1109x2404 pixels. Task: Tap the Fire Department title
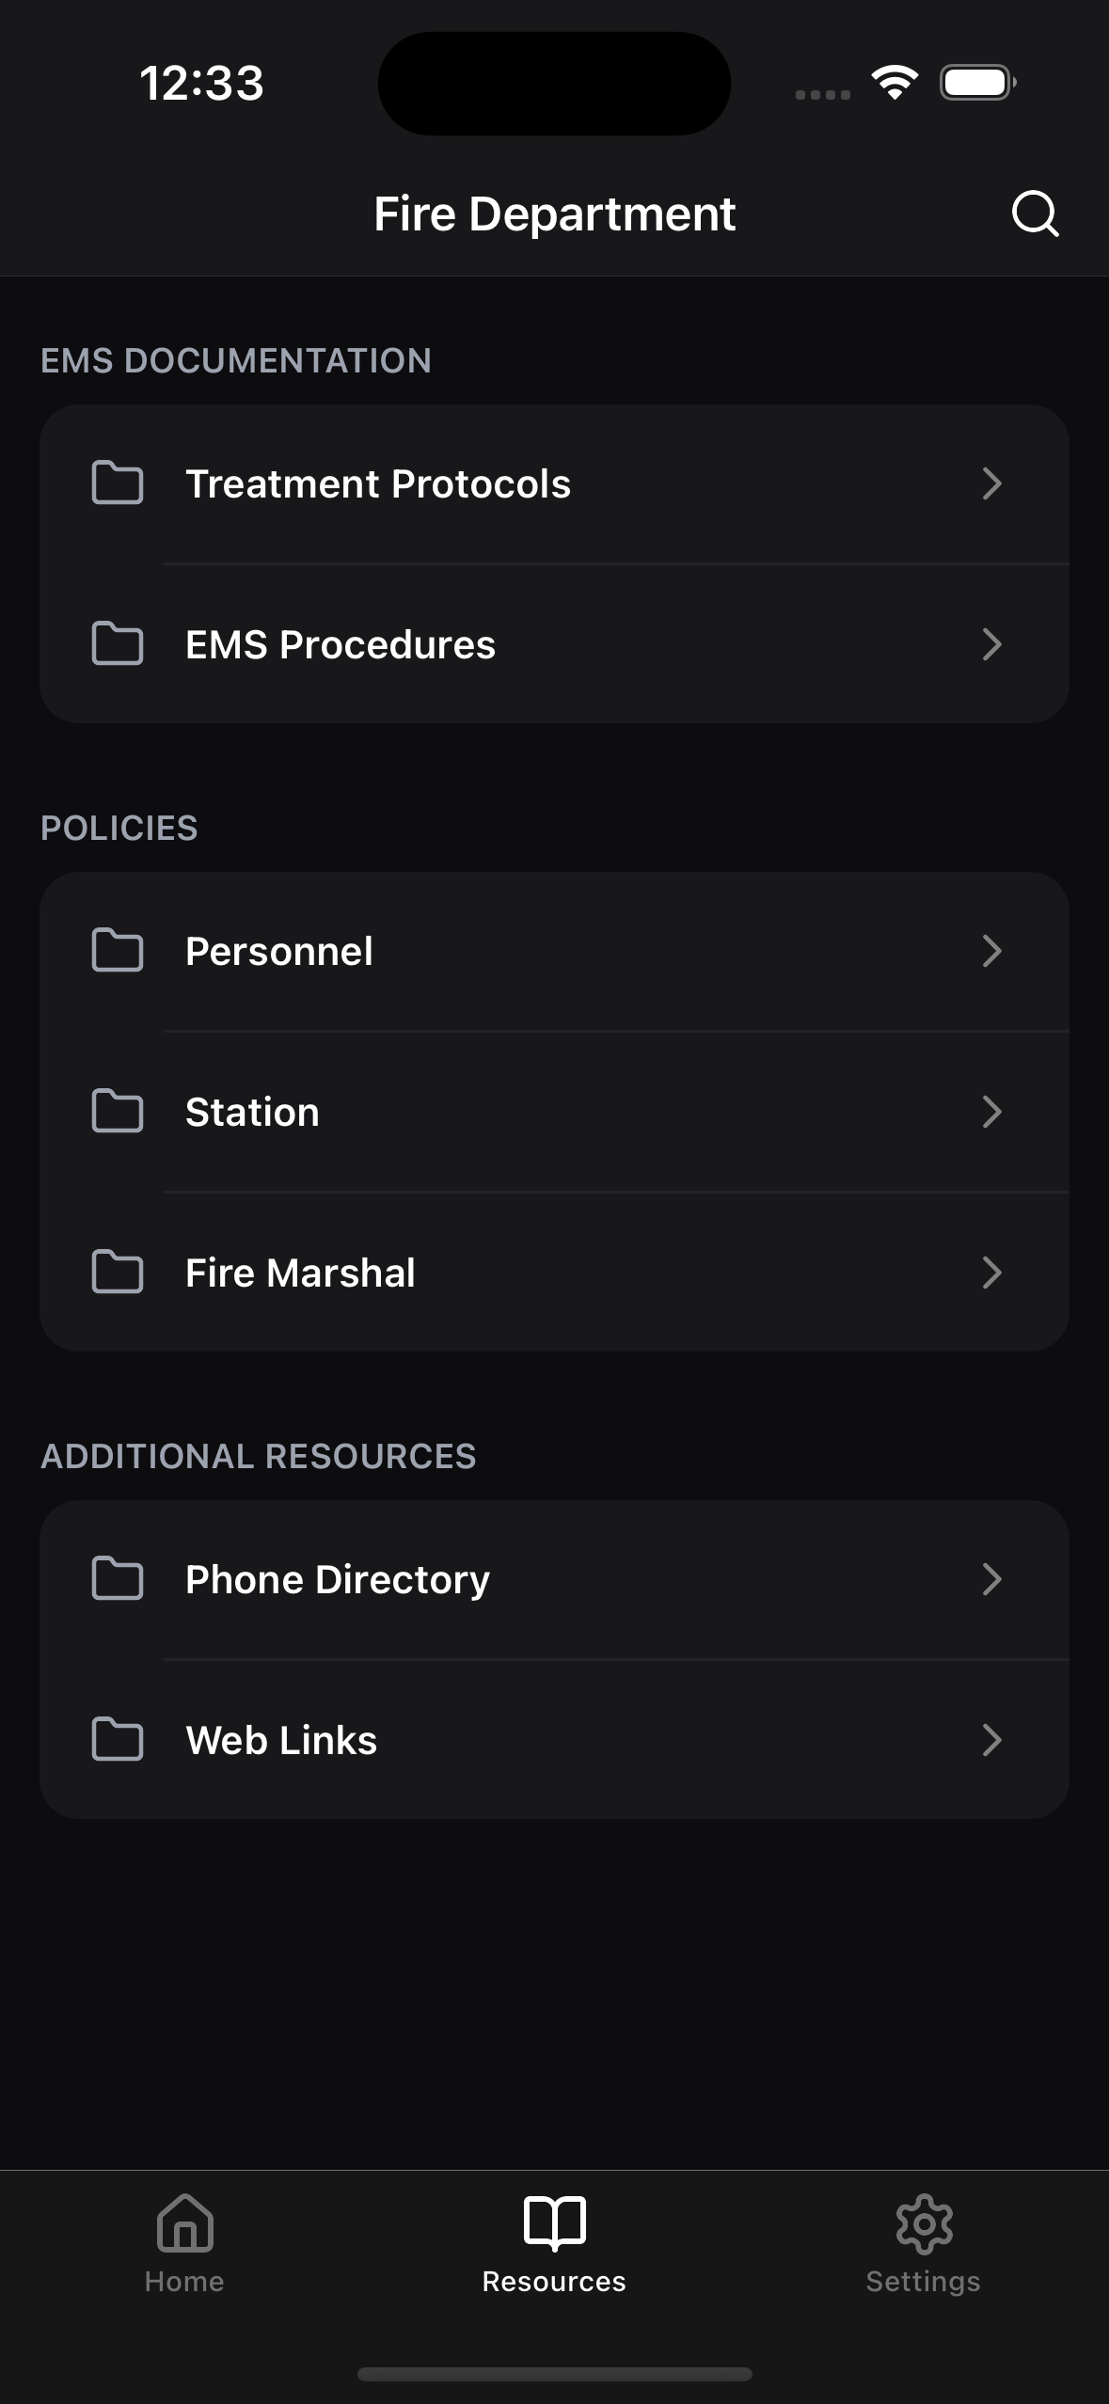click(x=554, y=214)
